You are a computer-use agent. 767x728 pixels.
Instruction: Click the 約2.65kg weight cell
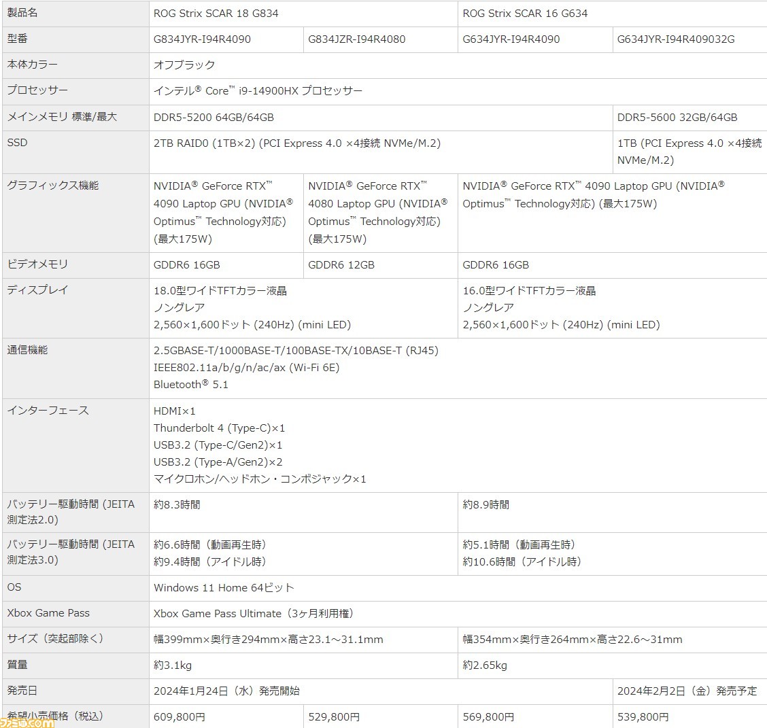point(612,665)
